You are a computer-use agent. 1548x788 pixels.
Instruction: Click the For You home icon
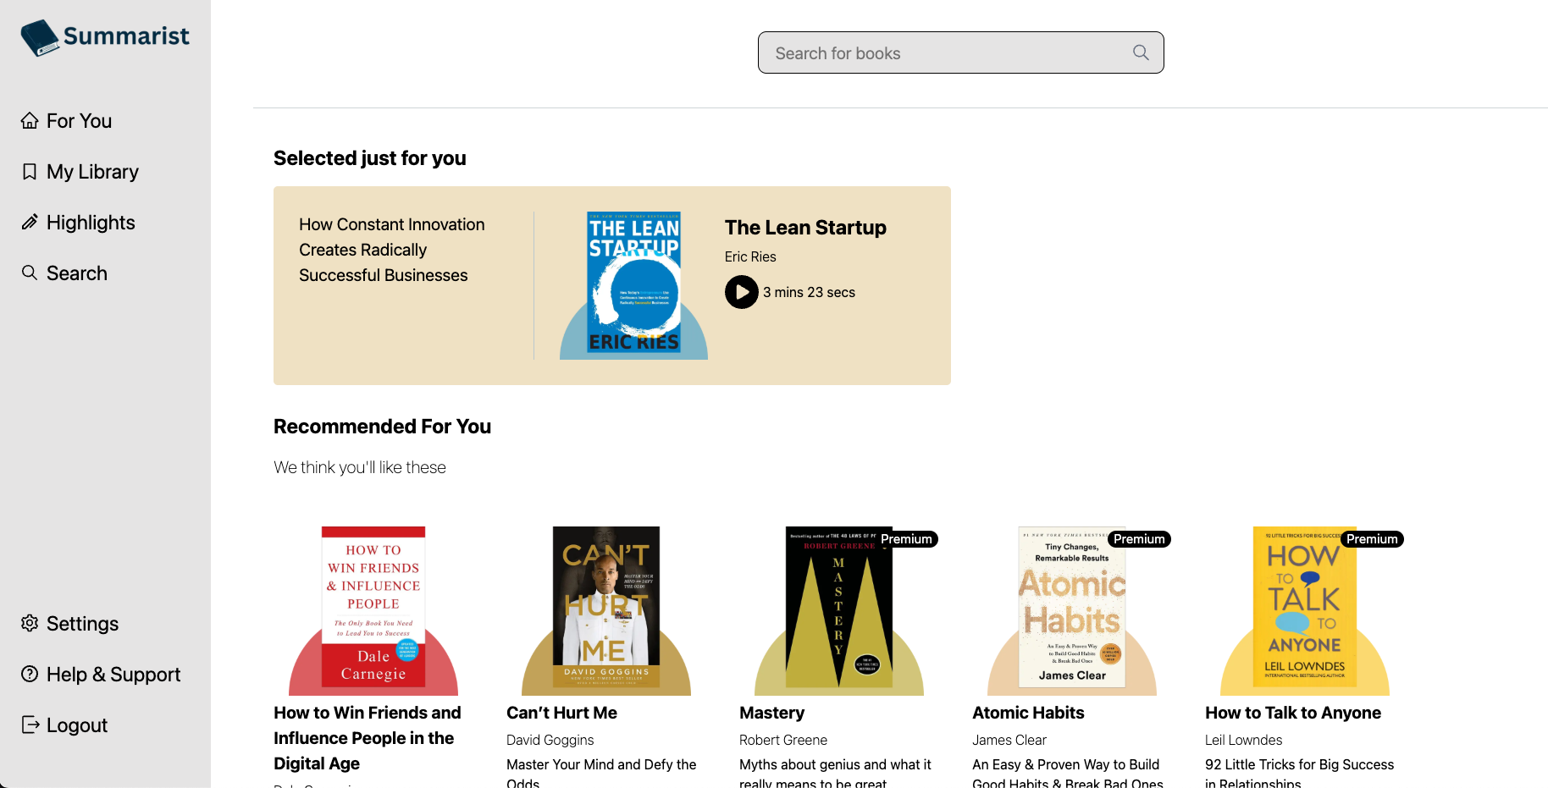[30, 121]
